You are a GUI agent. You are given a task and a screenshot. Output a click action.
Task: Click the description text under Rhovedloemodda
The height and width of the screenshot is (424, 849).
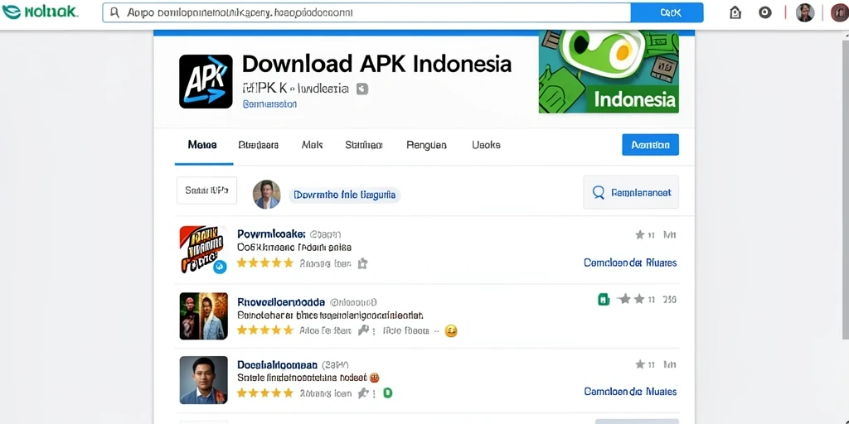coord(330,315)
